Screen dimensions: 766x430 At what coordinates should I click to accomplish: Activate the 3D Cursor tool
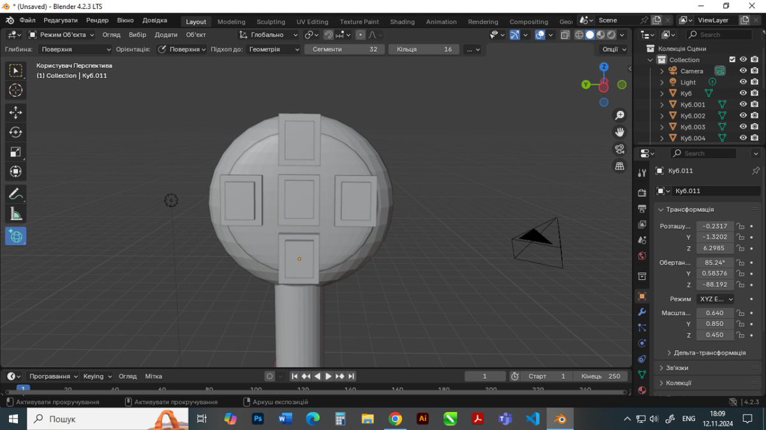pyautogui.click(x=16, y=91)
